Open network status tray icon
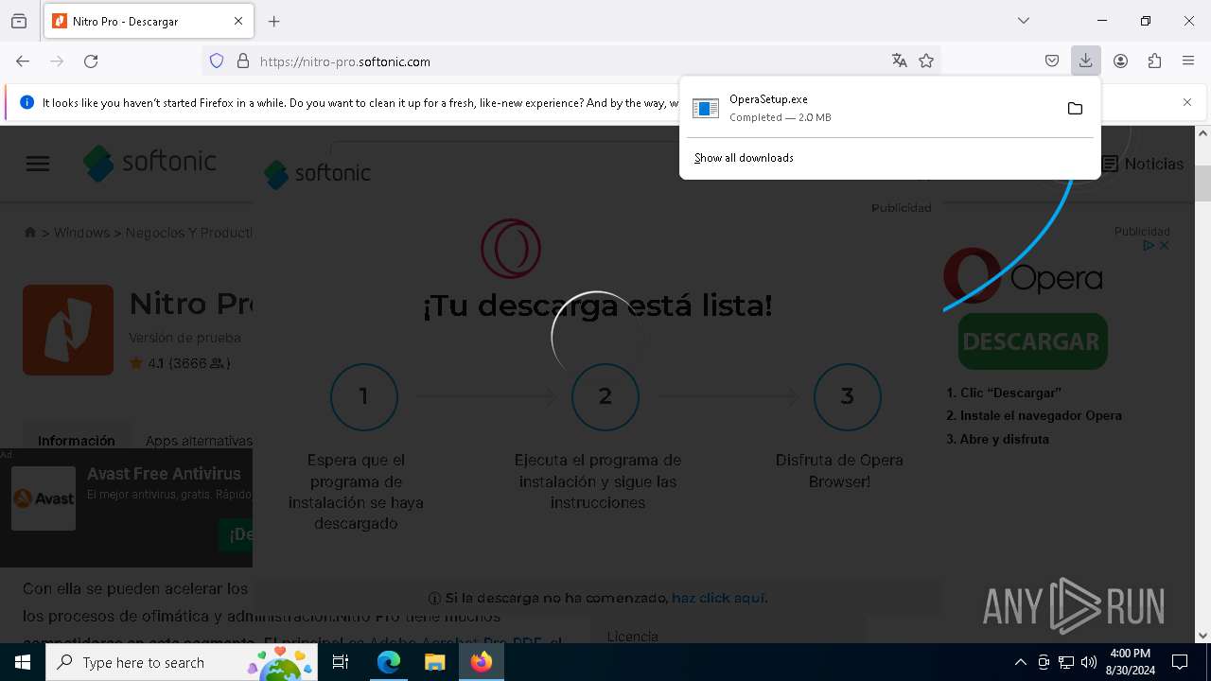This screenshot has height=681, width=1211. pos(1066,662)
